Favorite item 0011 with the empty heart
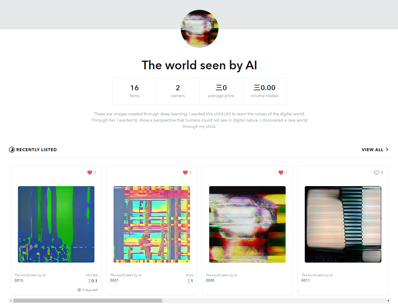Screen dimensions: 398x308 pos(376,173)
